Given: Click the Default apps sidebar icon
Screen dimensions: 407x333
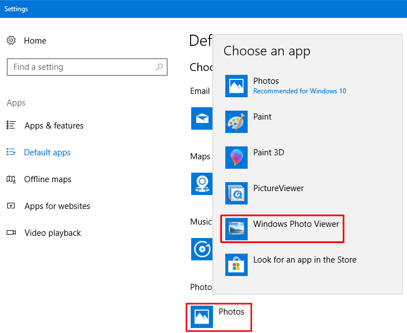Looking at the screenshot, I should tap(11, 152).
